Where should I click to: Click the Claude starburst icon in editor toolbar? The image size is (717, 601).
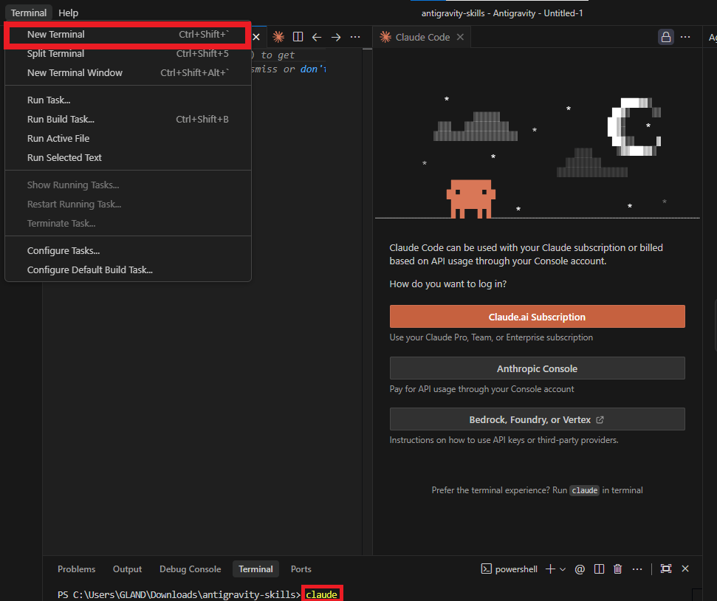point(278,37)
